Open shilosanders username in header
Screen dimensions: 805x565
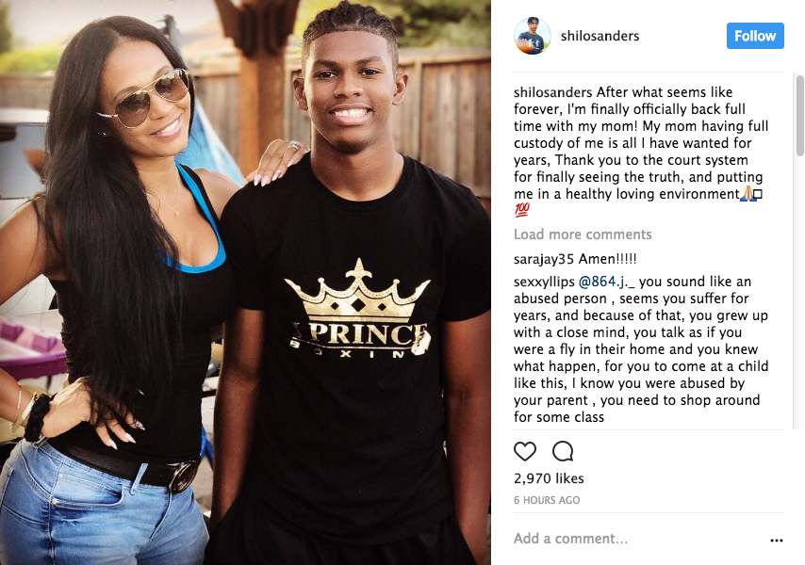[600, 36]
